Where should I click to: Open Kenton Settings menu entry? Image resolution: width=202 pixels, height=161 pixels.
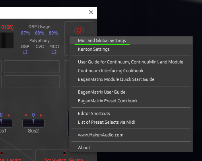pos(131,49)
